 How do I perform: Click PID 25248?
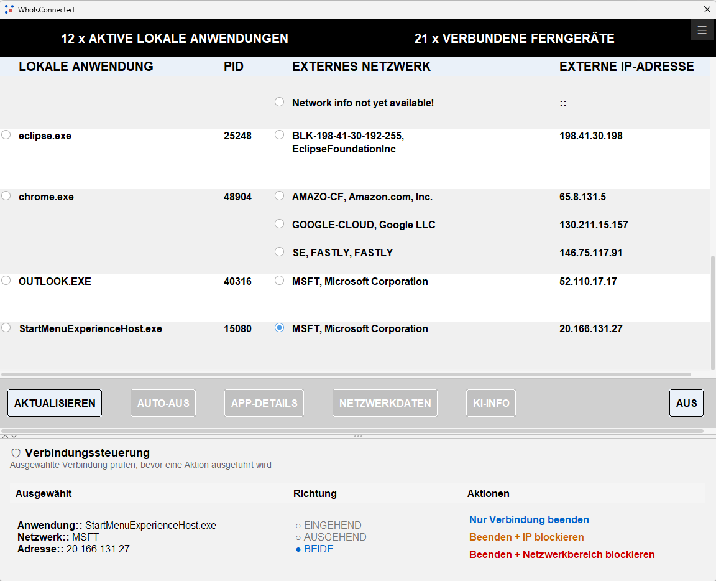(x=237, y=136)
